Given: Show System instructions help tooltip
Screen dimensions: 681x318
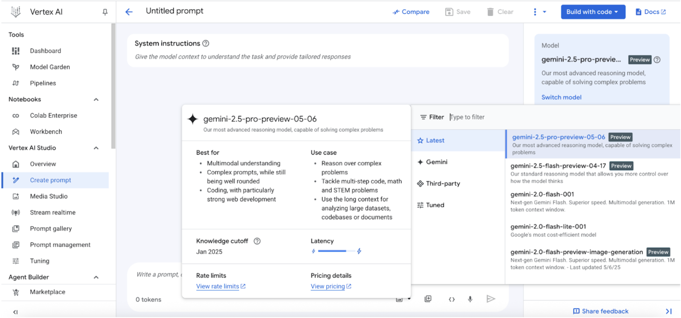Looking at the screenshot, I should point(206,43).
